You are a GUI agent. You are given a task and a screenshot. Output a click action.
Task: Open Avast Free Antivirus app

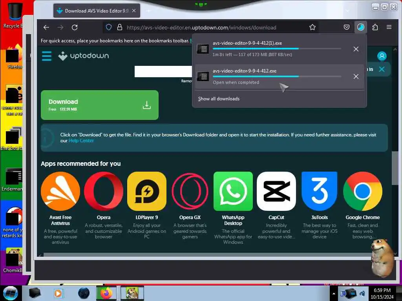coord(60,191)
